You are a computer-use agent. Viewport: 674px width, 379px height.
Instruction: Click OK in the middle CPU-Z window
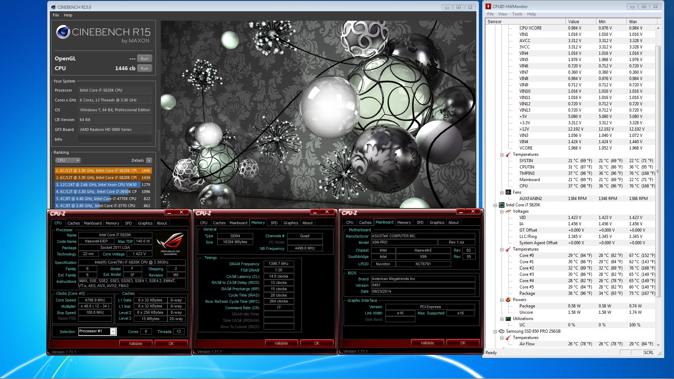[x=317, y=343]
